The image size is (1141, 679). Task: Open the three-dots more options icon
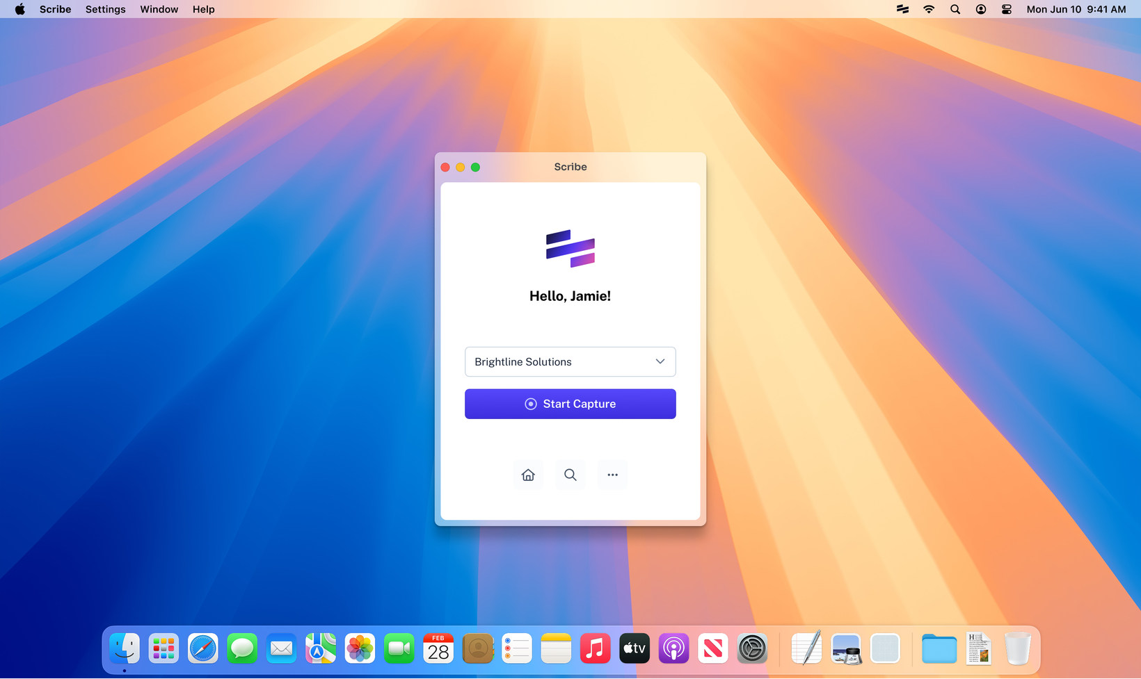[612, 475]
